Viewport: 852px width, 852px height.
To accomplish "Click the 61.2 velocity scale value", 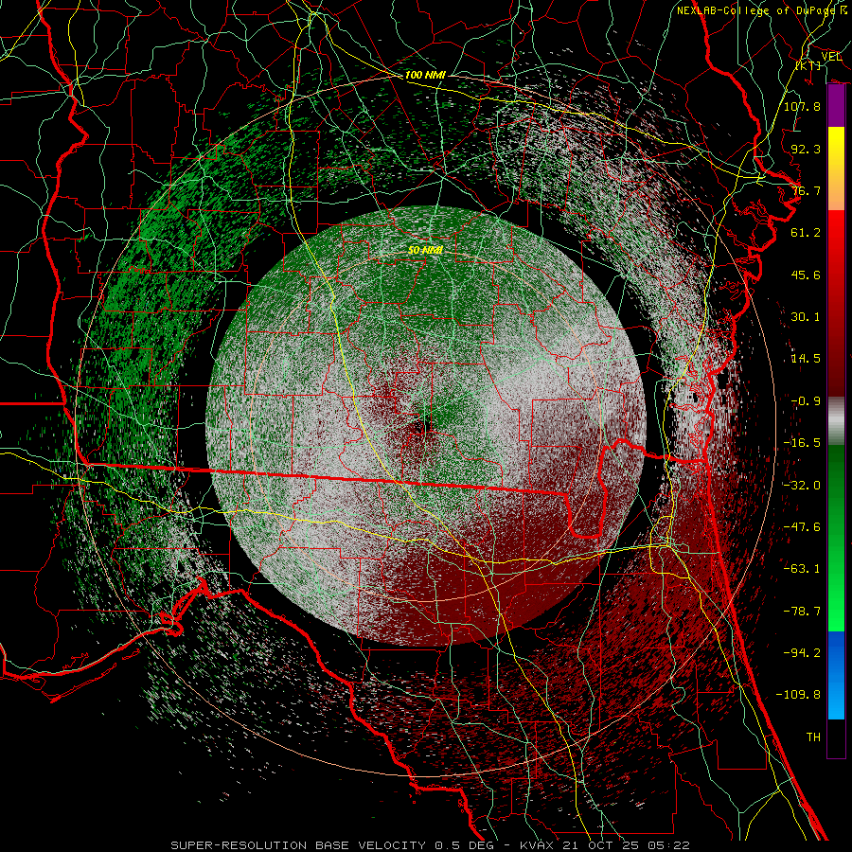I will [x=806, y=233].
